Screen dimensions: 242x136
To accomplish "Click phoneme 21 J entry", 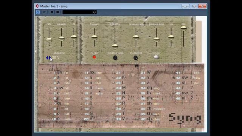I will (120, 72).
